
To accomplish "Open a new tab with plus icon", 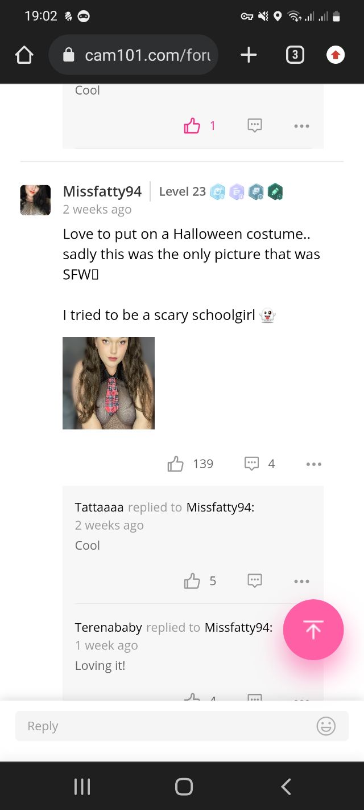I will [249, 55].
